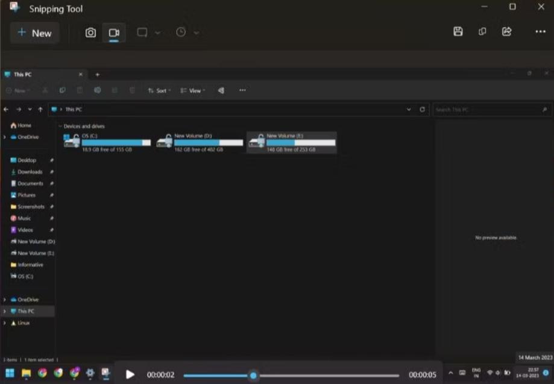
Task: Click the total duration 00:00:05 label
Action: [x=422, y=375]
